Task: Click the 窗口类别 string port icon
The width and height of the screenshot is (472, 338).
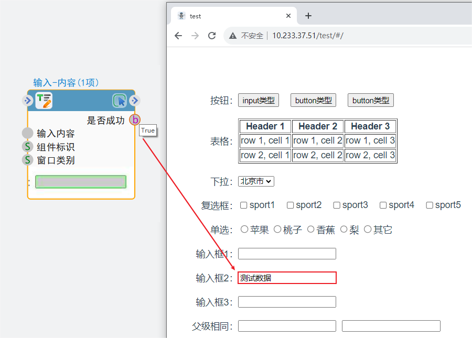Action: (x=28, y=160)
